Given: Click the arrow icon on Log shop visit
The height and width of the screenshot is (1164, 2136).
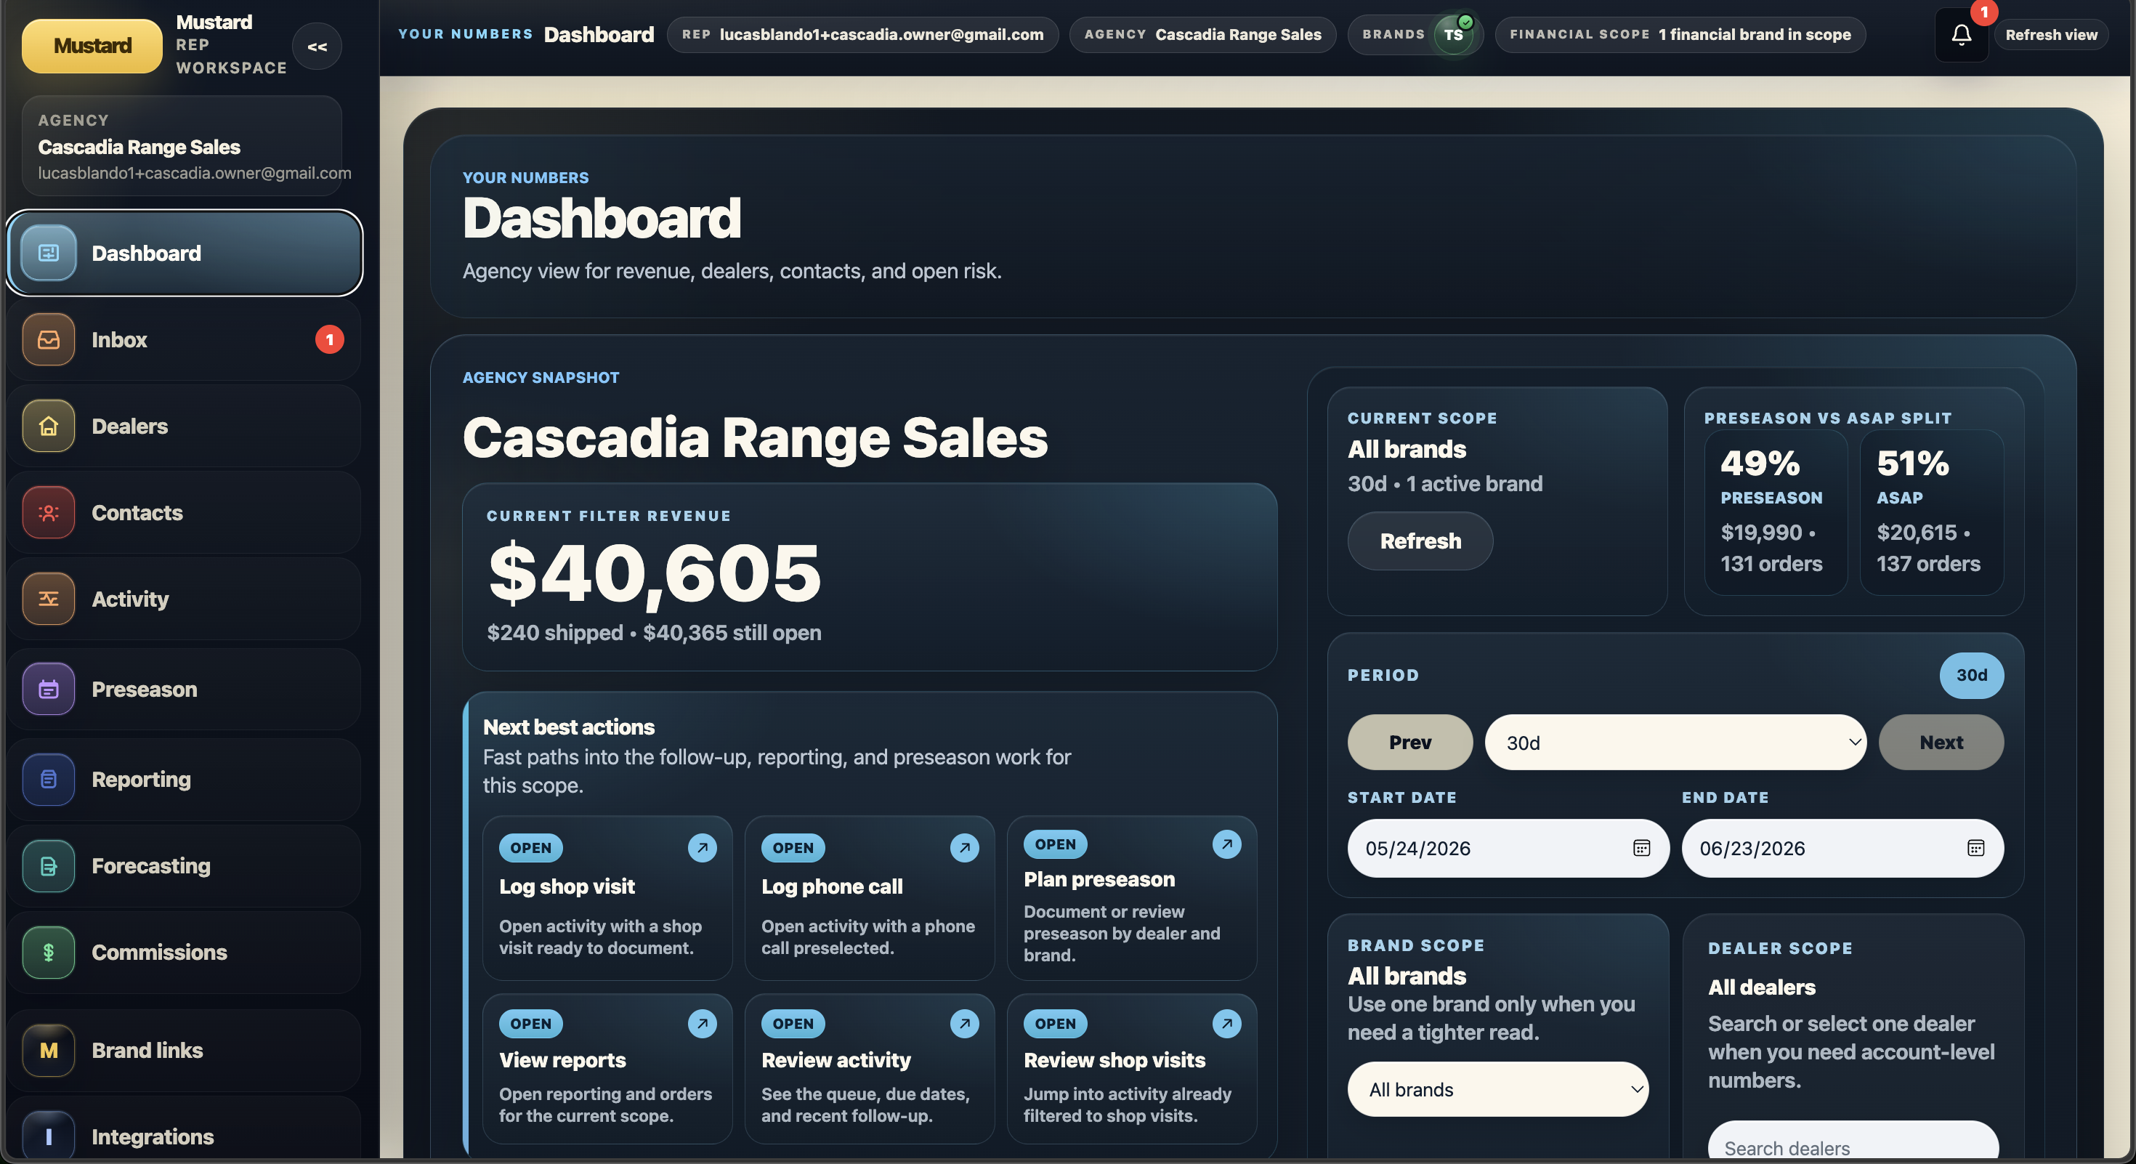Looking at the screenshot, I should pyautogui.click(x=703, y=847).
